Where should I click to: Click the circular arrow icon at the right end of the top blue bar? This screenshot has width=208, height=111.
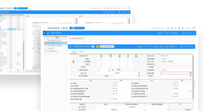tap(194, 33)
